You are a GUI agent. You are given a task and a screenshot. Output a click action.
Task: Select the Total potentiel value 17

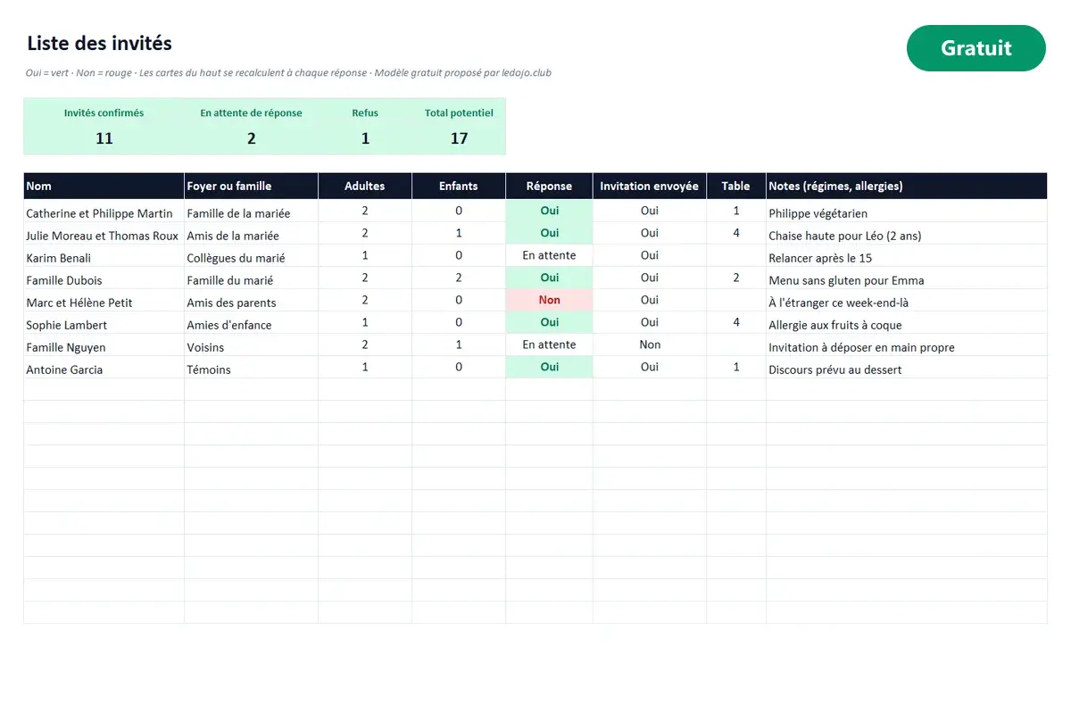click(x=459, y=138)
